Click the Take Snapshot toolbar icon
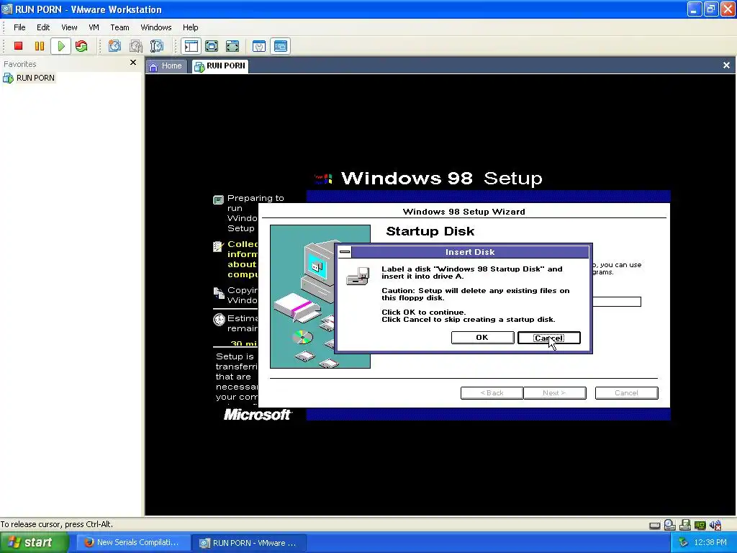737x553 pixels. 114,46
